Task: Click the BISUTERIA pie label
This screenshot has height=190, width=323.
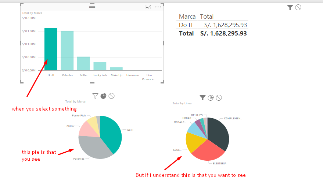Action: click(x=220, y=164)
